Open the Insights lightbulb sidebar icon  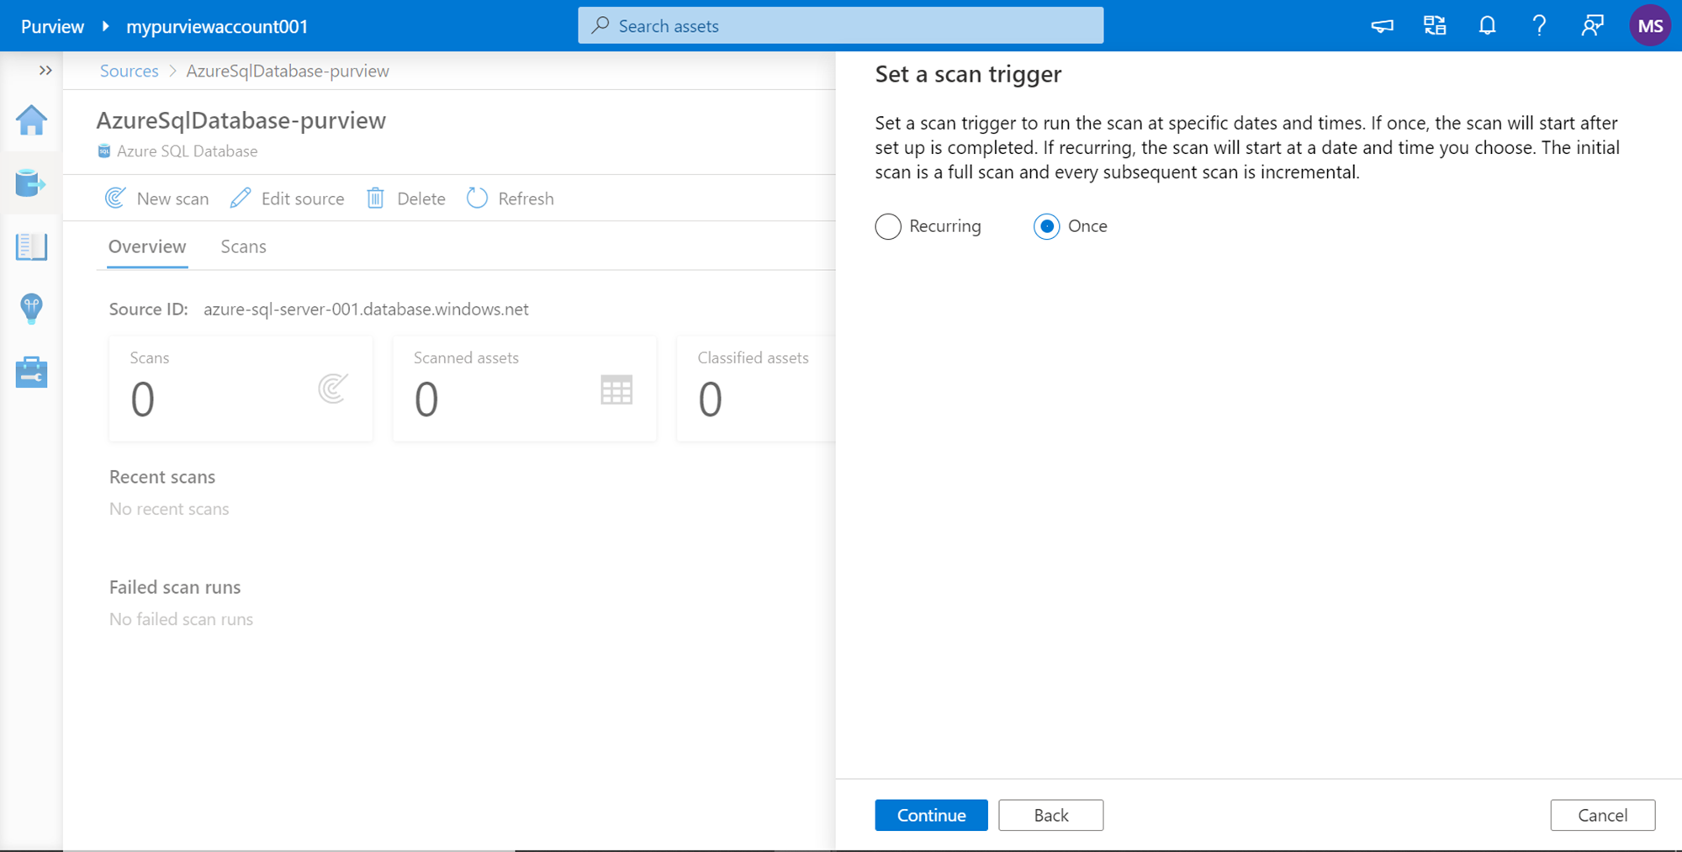31,309
